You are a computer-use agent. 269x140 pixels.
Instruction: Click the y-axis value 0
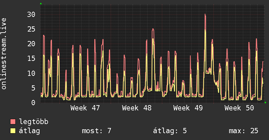click(33, 103)
